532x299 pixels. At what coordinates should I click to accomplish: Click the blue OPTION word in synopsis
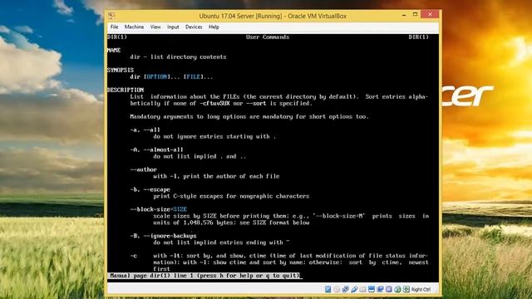click(x=157, y=77)
